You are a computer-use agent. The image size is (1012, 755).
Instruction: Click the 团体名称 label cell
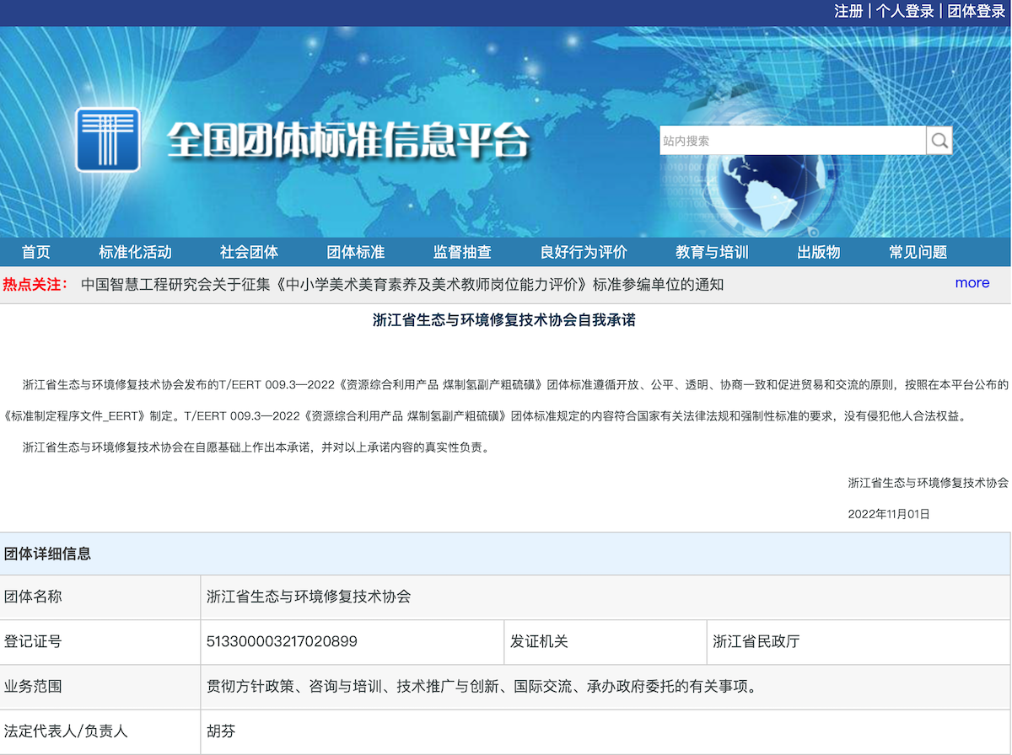click(x=100, y=597)
